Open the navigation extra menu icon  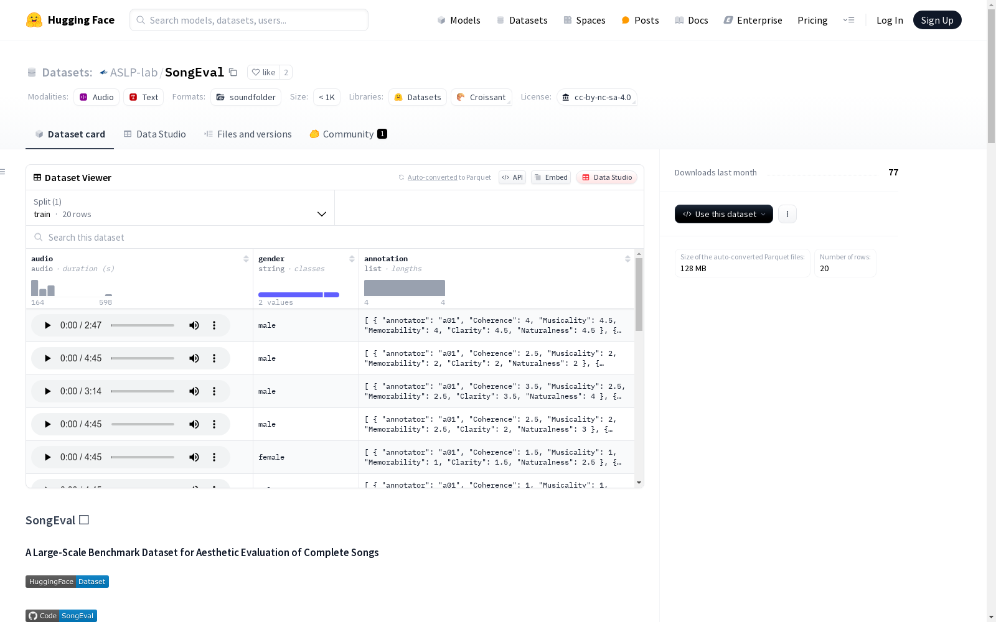(x=848, y=20)
